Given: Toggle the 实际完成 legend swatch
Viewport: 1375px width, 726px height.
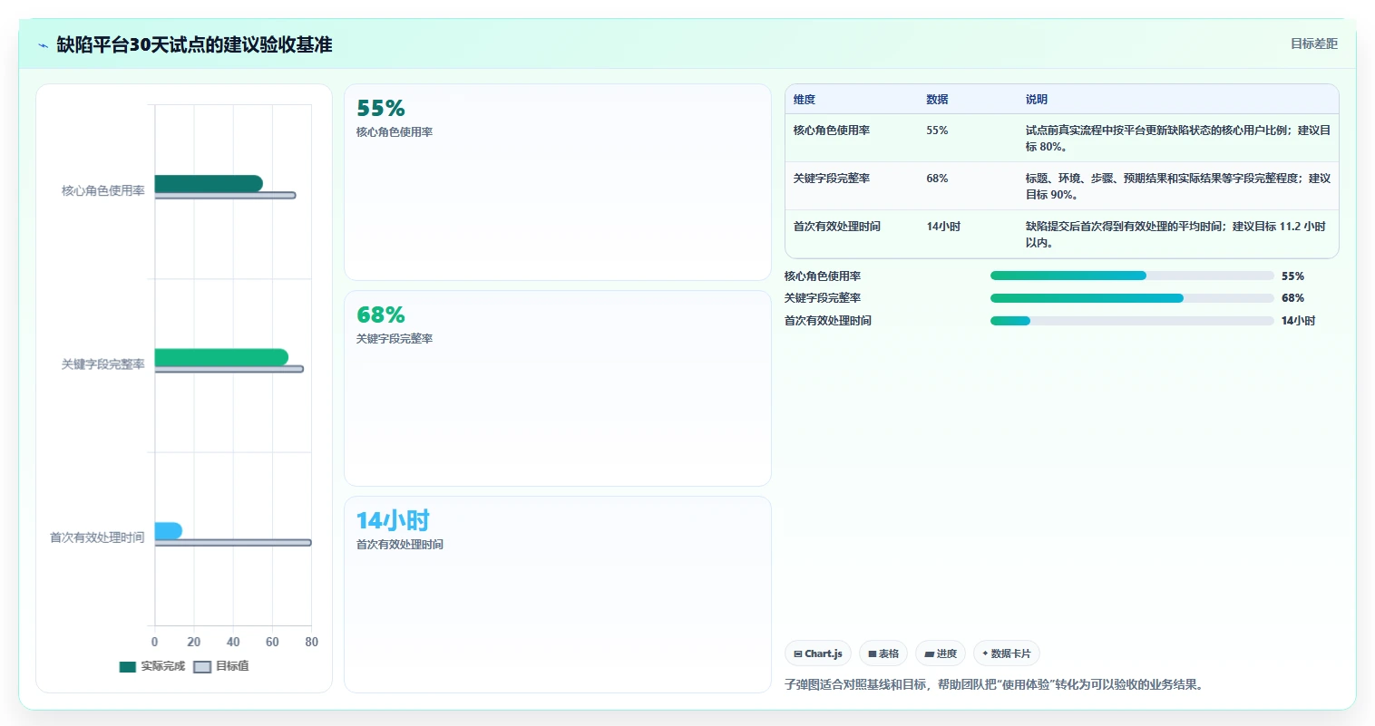Looking at the screenshot, I should click(128, 667).
